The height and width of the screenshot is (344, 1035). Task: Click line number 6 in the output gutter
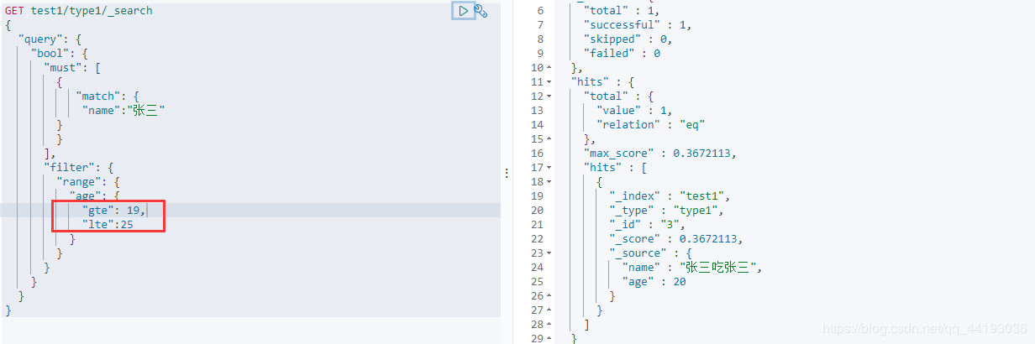coord(540,10)
